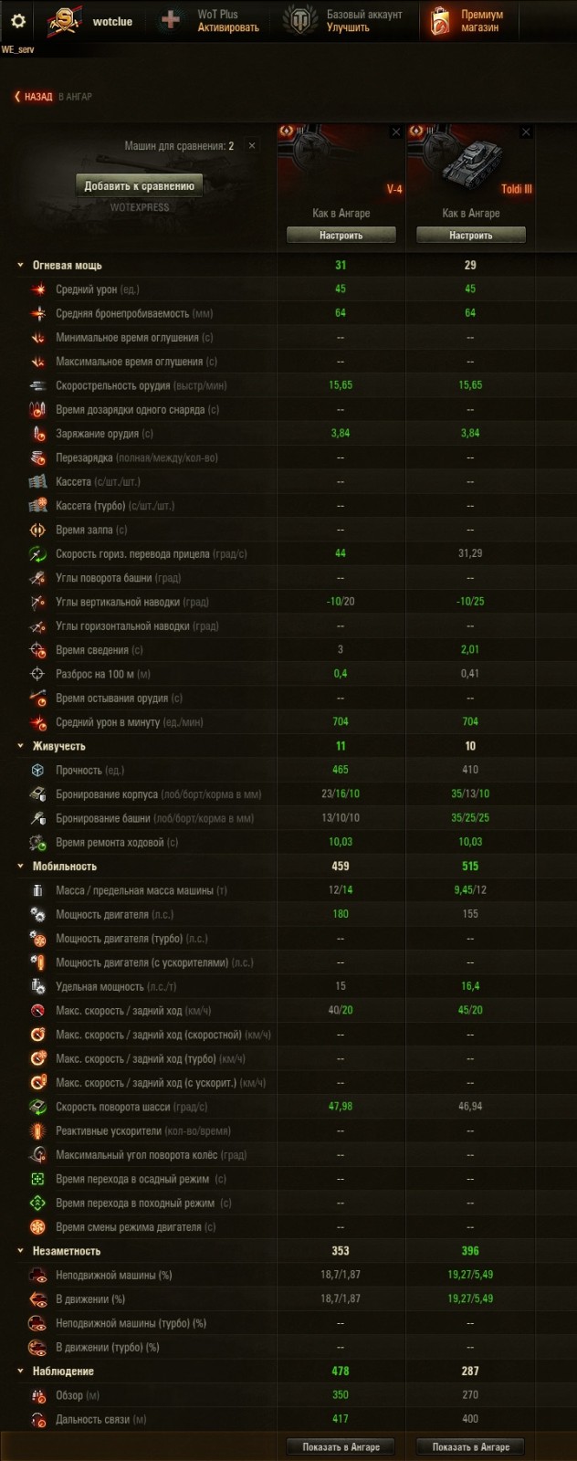The image size is (577, 1461).
Task: Remove Toldi III from the comparison
Action: 526,131
